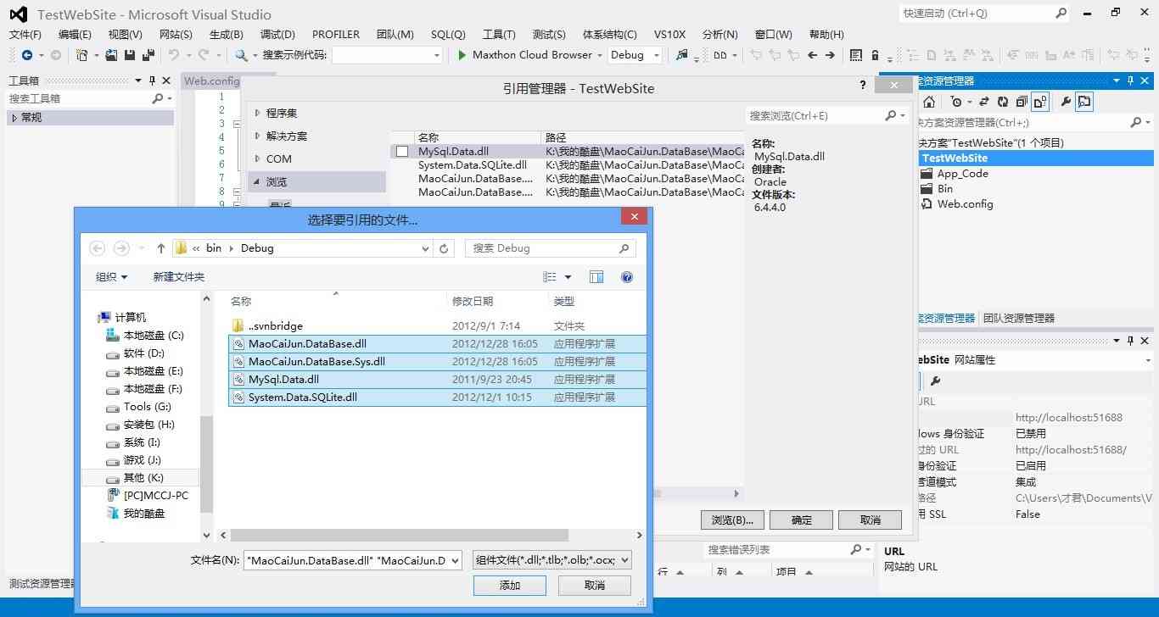Viewport: 1159px width, 617px height.
Task: Open the 文件(F) menu
Action: [25, 35]
